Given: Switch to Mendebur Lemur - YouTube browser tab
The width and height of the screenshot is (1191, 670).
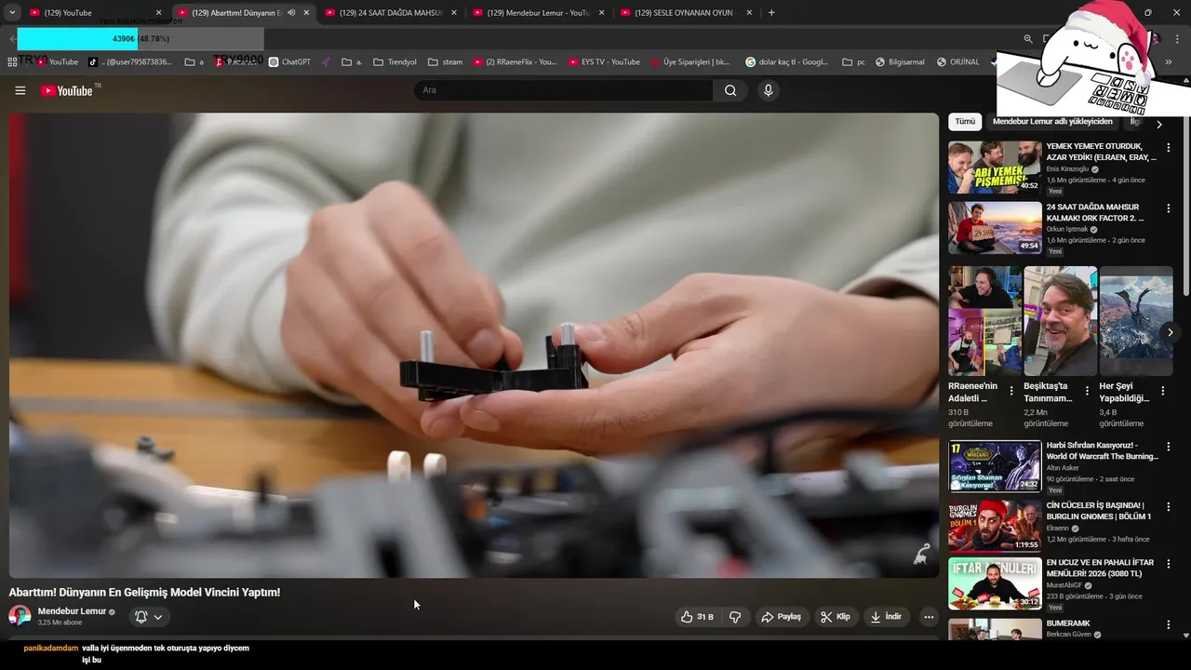Looking at the screenshot, I should tap(538, 13).
